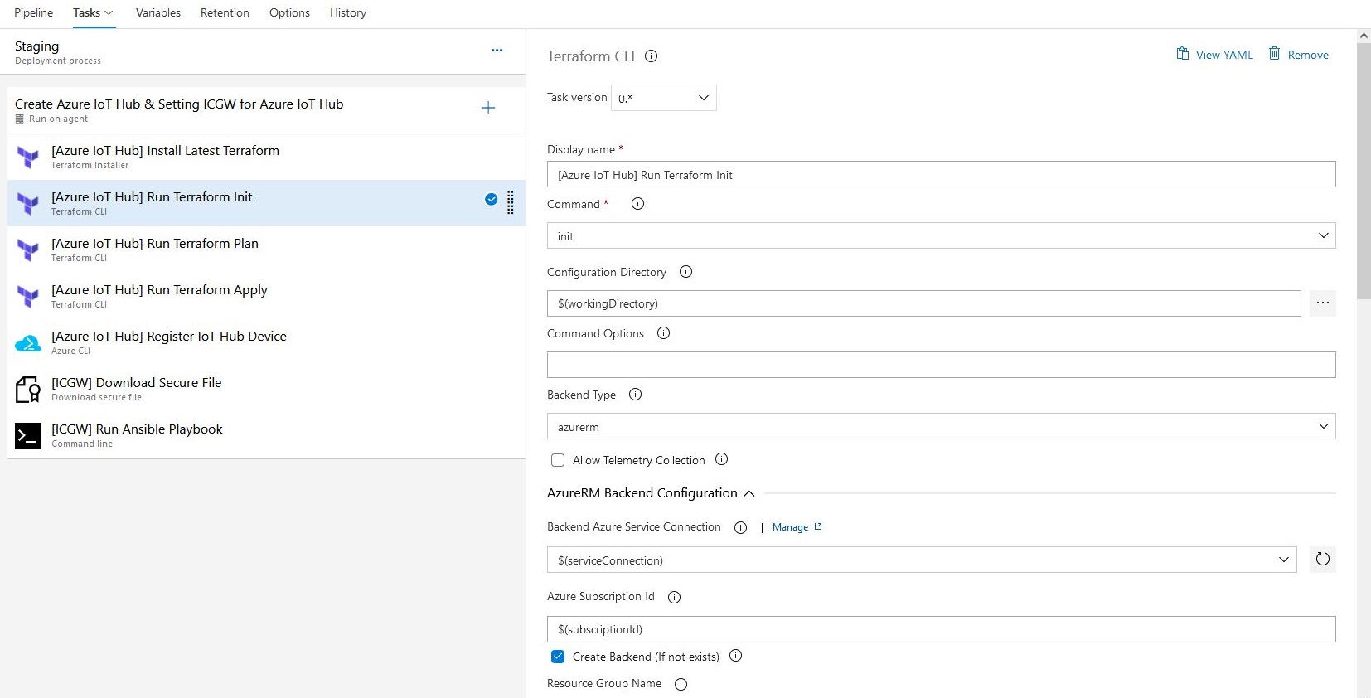The height and width of the screenshot is (698, 1371).
Task: Click info icon next to Backend Type
Action: pos(635,395)
